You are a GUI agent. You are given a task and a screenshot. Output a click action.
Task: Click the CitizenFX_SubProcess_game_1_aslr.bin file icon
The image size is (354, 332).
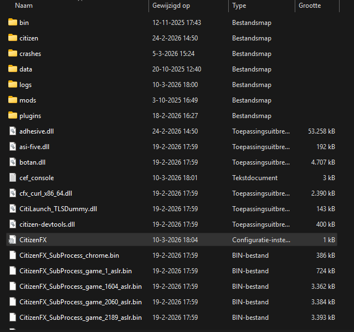(x=13, y=271)
